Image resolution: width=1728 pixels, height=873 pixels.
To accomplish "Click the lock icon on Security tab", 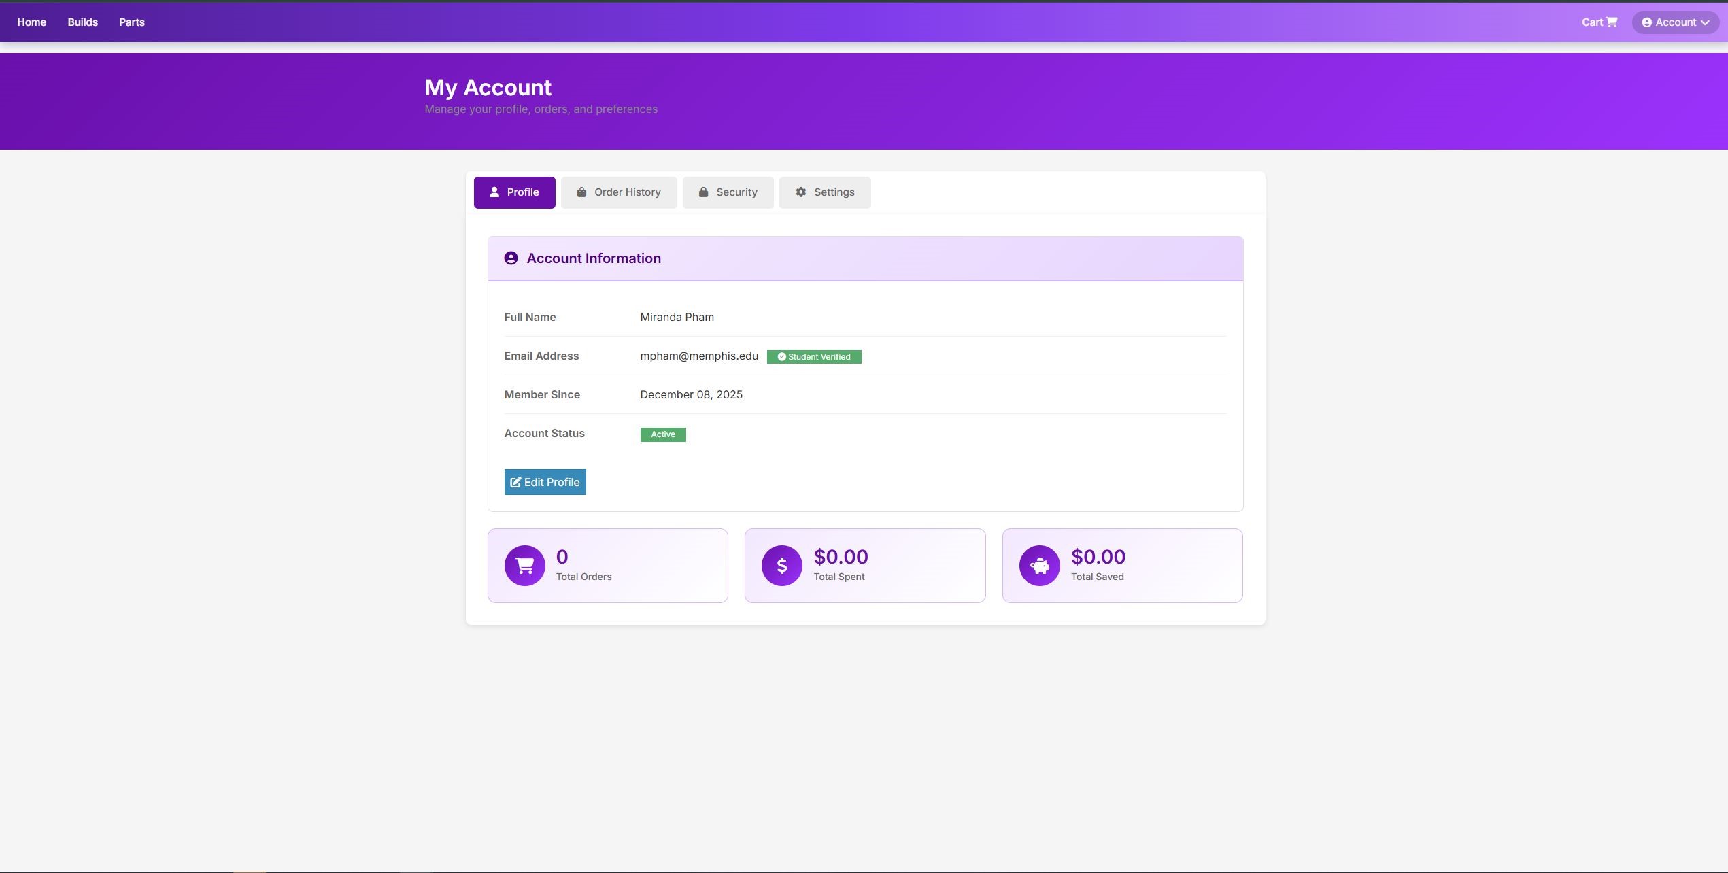I will tap(703, 192).
